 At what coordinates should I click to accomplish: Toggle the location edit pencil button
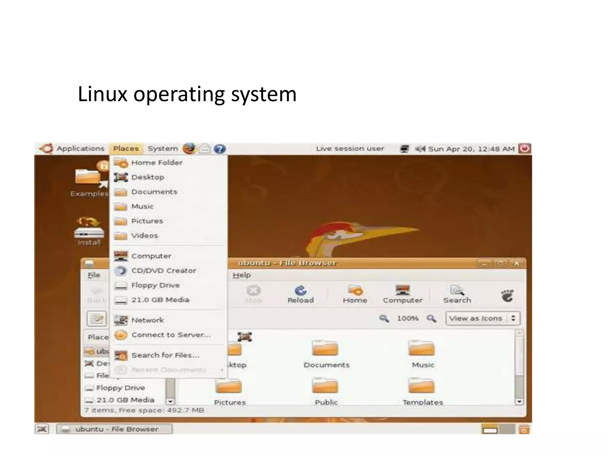tap(97, 319)
